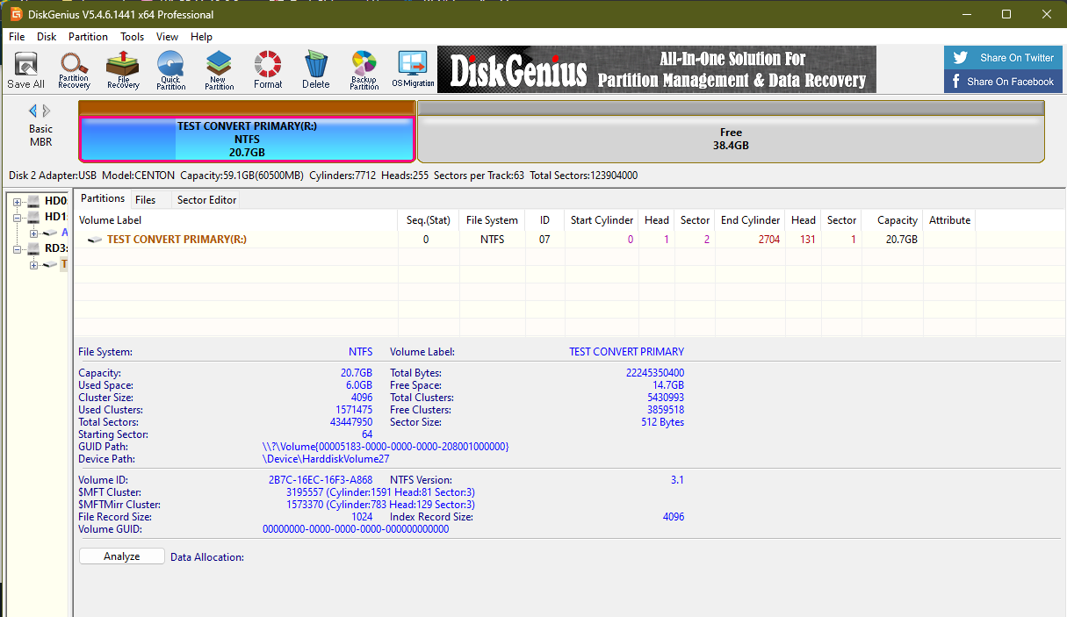Click the Delete partition icon
Screen dimensions: 1067x617
(x=316, y=70)
